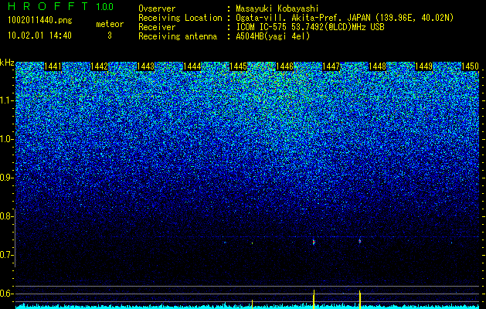This screenshot has width=486, height=309.
Task: Click the tall yellow spike under 1447 echo
Action: click(314, 299)
